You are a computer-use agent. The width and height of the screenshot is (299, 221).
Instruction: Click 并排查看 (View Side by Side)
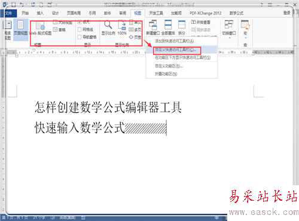tap(200, 22)
